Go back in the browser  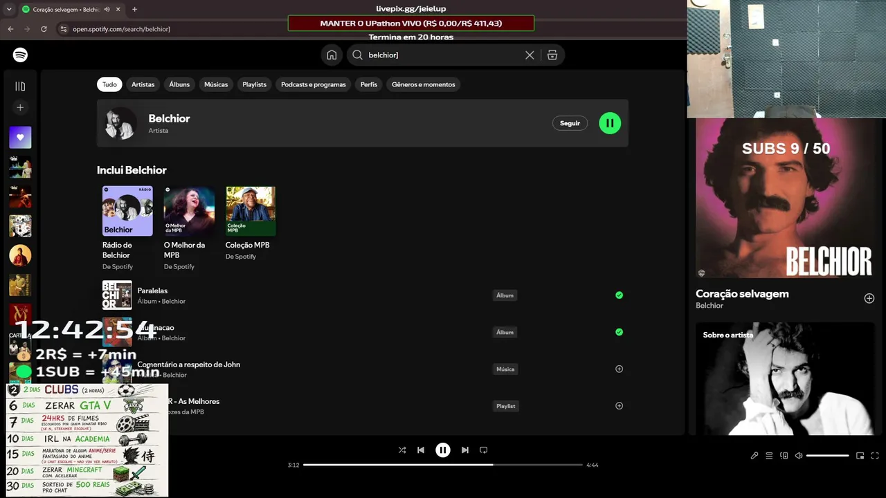(x=10, y=29)
